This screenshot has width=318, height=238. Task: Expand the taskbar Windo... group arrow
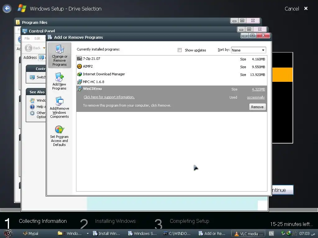click(x=88, y=234)
